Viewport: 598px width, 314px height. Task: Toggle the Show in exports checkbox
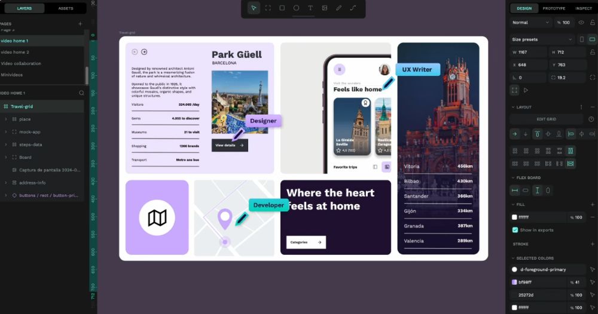(515, 230)
